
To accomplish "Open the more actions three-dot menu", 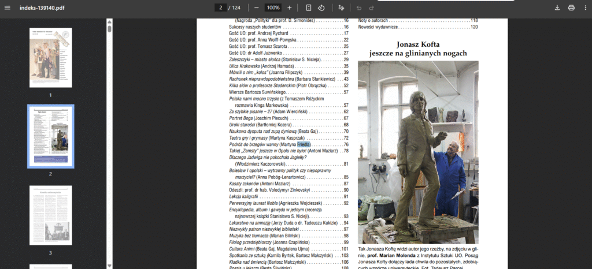I will (584, 8).
